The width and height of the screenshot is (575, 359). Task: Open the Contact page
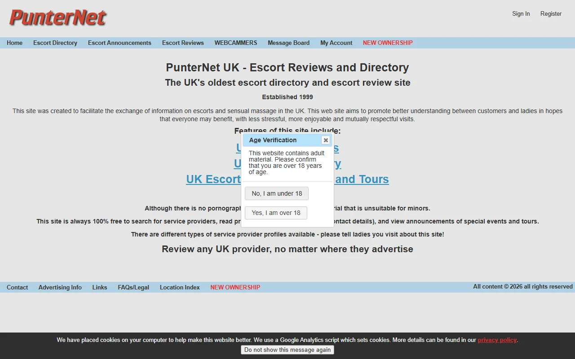[17, 287]
